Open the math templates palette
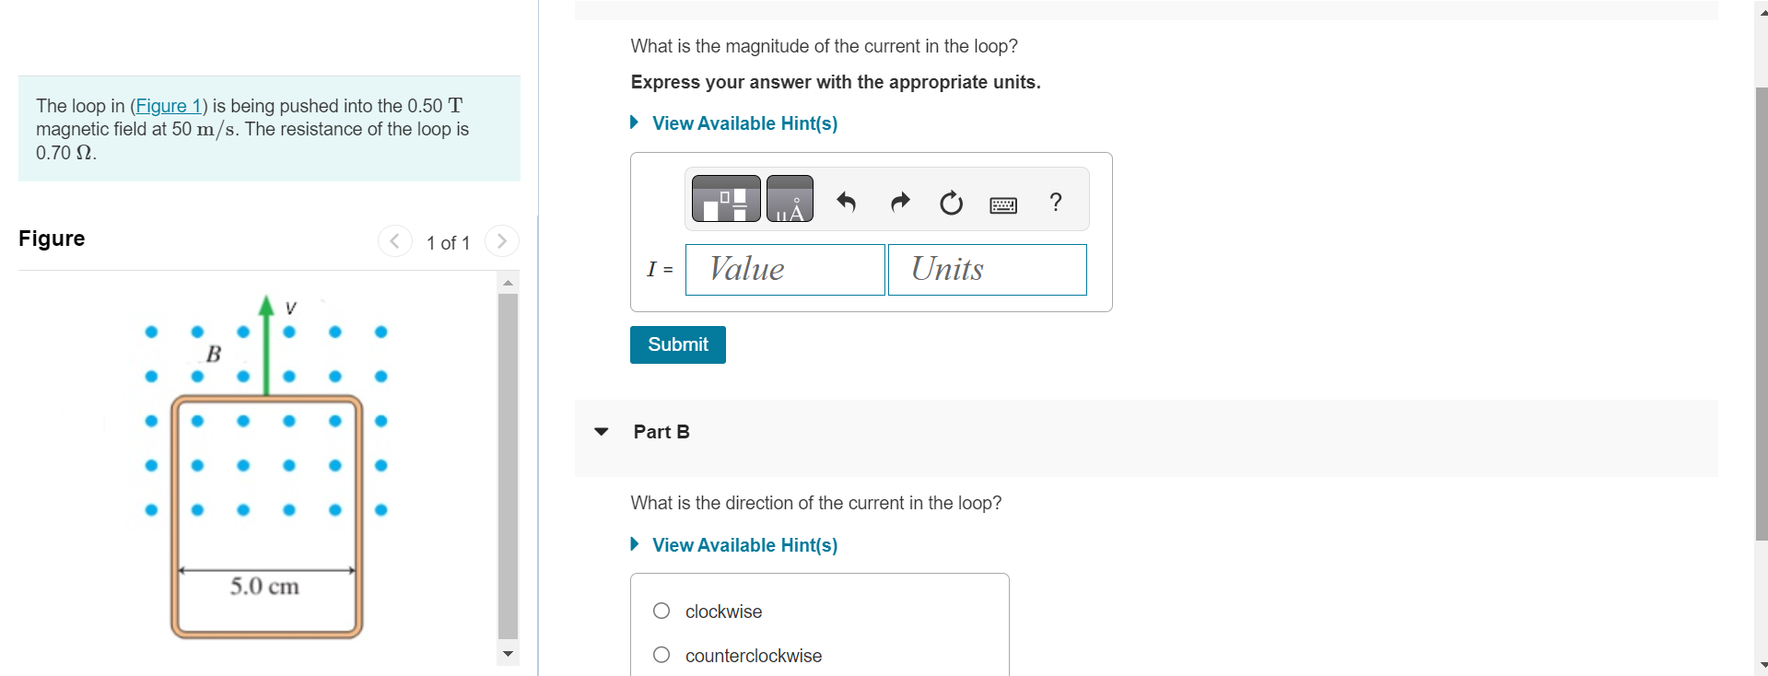This screenshot has height=676, width=1768. 724,198
